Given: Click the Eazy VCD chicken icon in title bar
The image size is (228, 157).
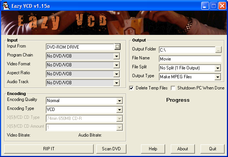Looking at the screenshot, I should point(6,6).
